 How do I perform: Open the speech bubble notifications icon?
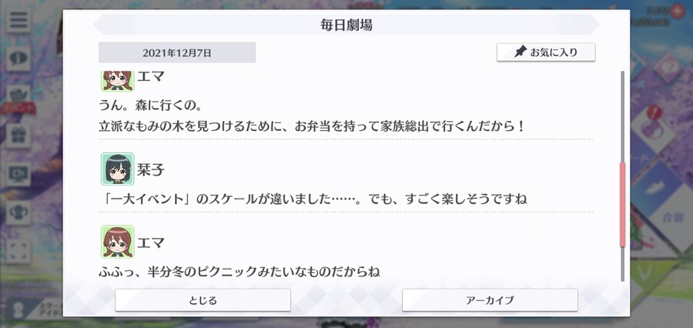[18, 59]
